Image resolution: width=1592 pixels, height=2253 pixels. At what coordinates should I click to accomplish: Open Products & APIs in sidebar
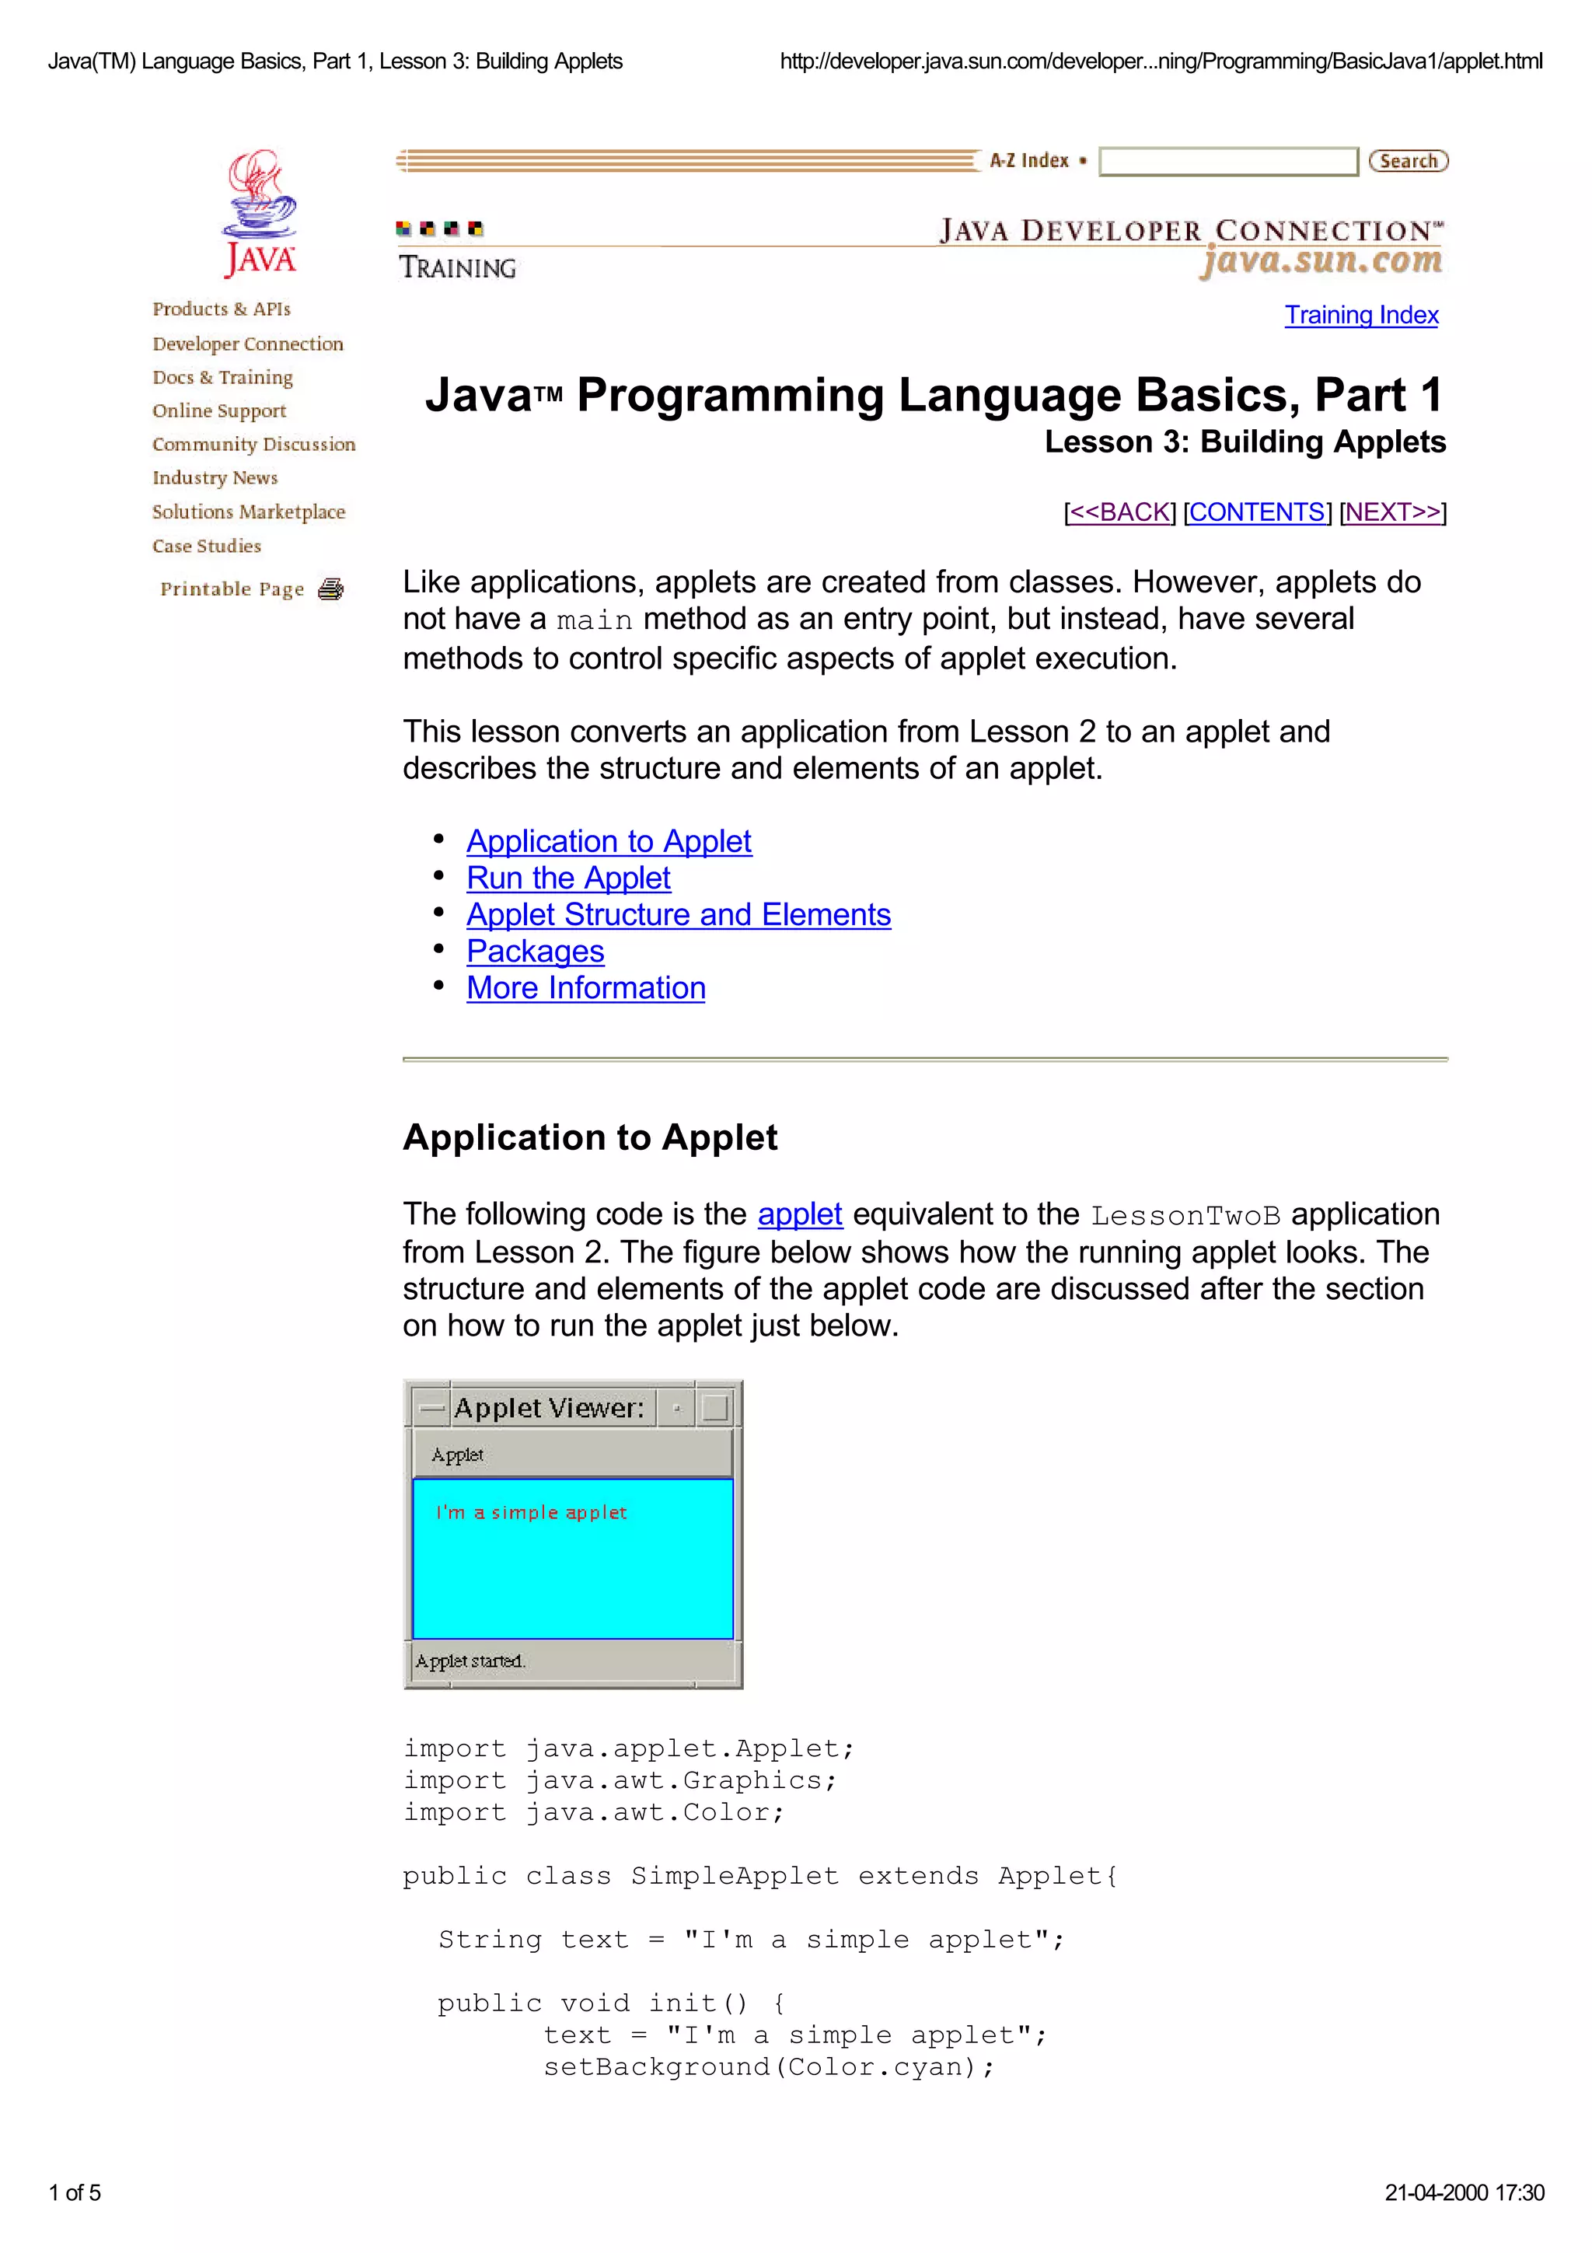tap(222, 309)
